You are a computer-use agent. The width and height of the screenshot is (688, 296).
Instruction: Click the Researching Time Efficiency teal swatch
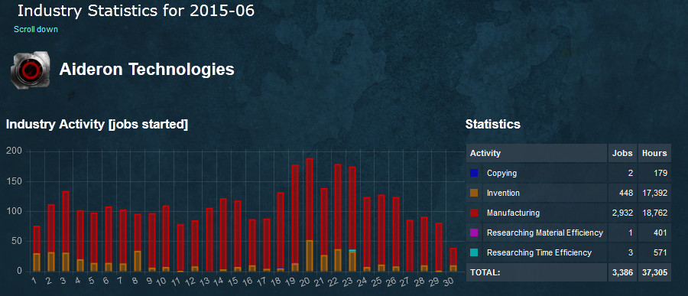coord(474,252)
